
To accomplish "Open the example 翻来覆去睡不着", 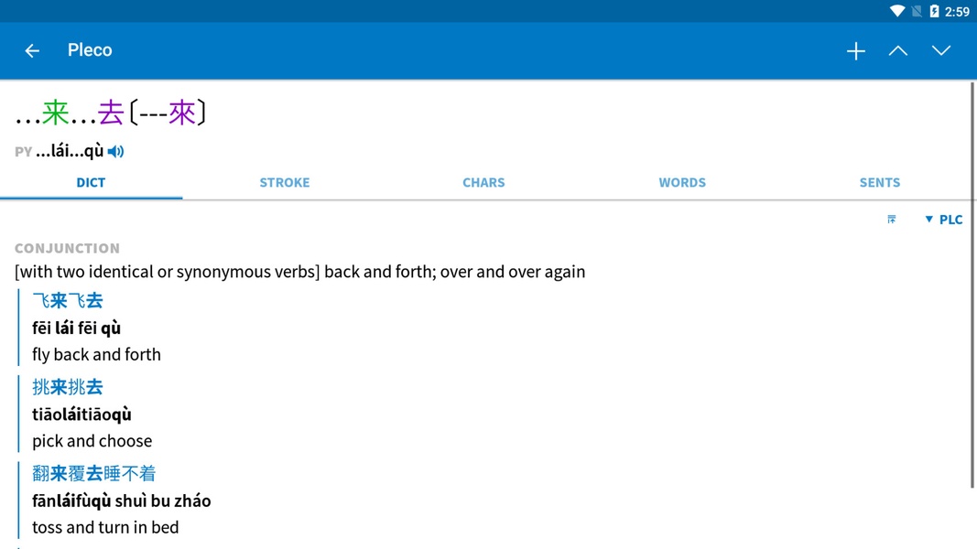I will (94, 474).
